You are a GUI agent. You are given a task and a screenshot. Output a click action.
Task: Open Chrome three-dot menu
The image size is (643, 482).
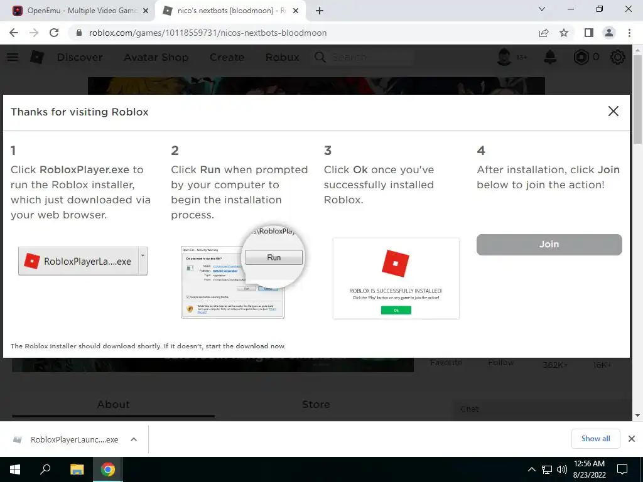[x=629, y=33]
